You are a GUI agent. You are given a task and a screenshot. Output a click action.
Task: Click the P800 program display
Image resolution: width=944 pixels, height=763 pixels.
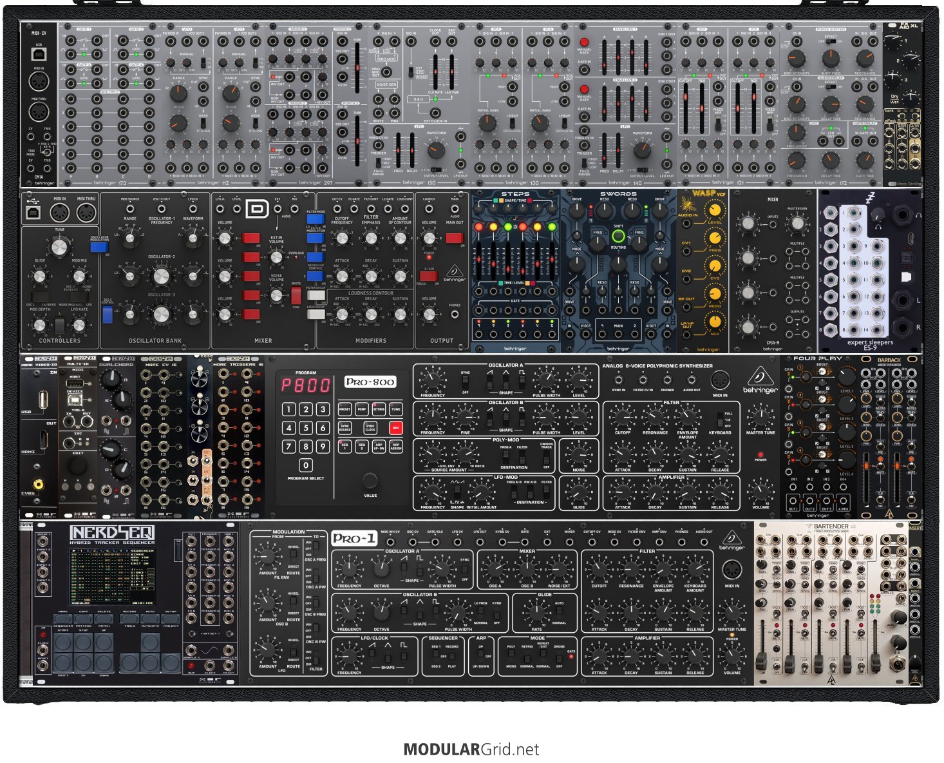[x=305, y=385]
